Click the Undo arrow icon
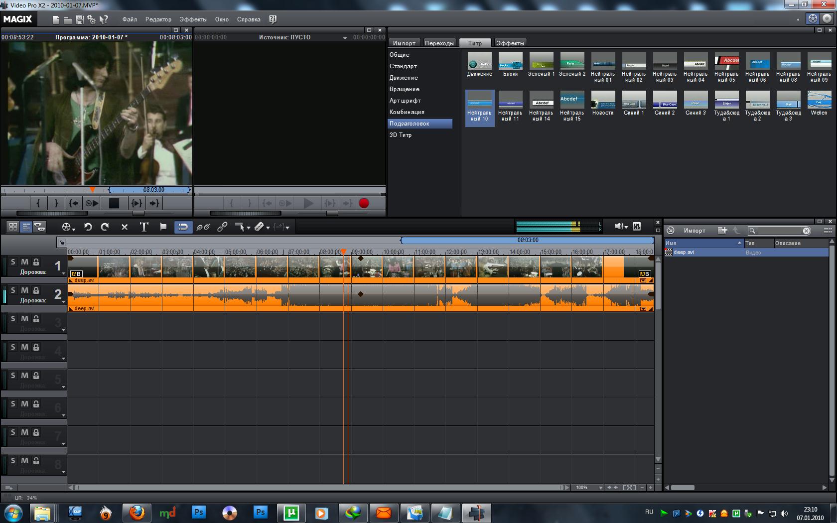 click(x=88, y=227)
